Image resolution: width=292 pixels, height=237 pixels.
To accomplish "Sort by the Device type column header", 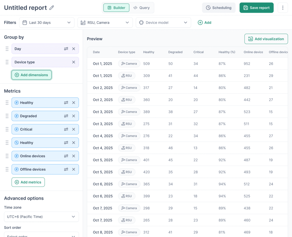I will tap(127, 52).
